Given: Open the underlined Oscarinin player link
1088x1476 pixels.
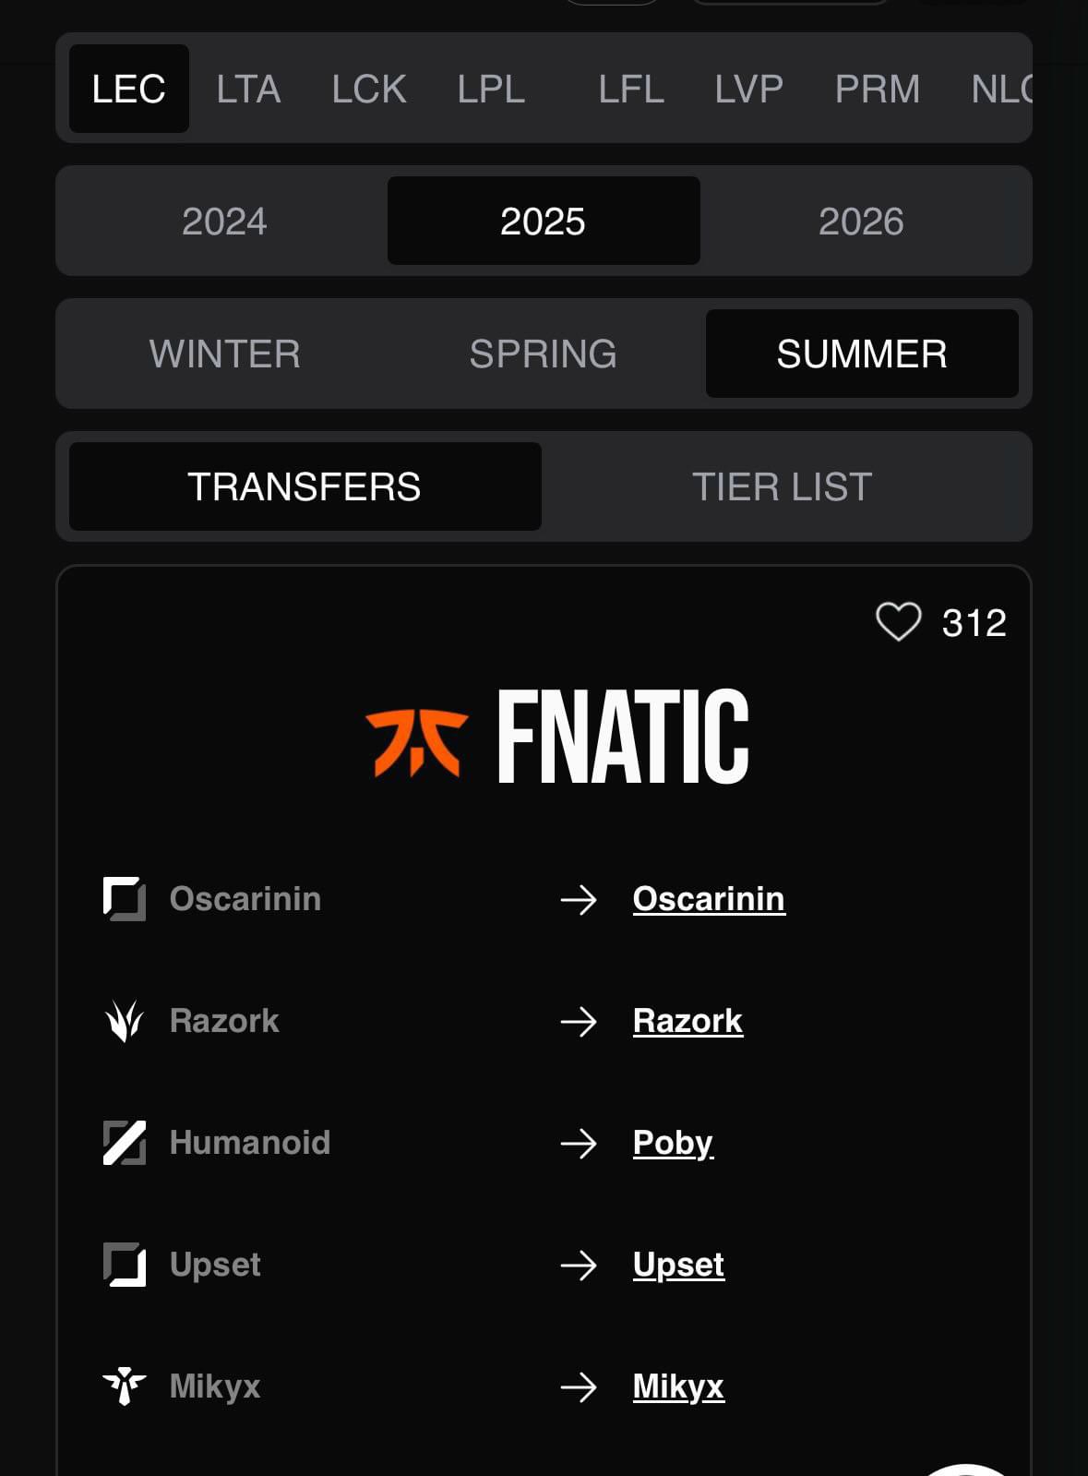Looking at the screenshot, I should [x=709, y=899].
